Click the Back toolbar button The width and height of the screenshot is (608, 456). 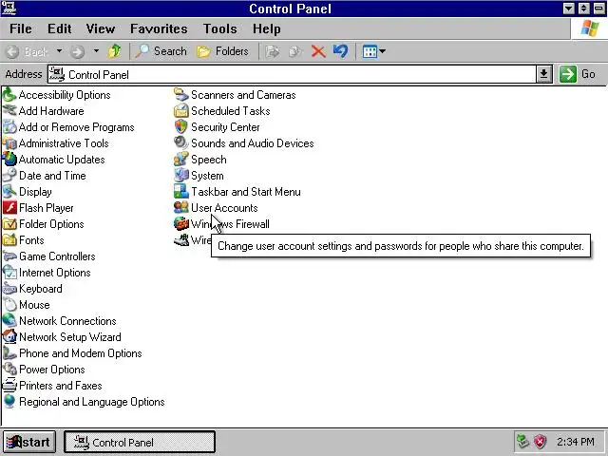(x=28, y=51)
